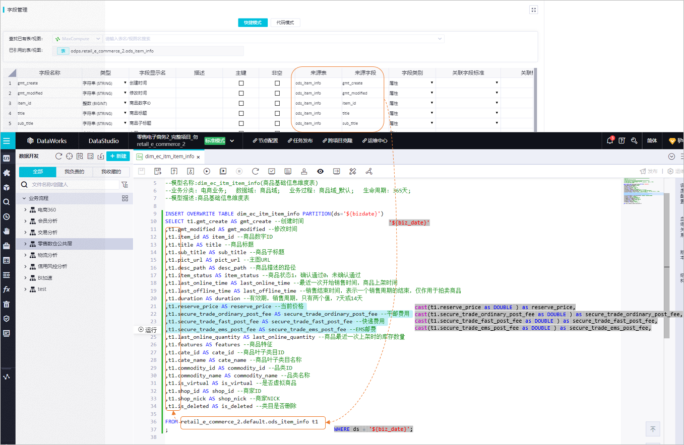Click the grid view icon on 业务流程 row
This screenshot has height=445, width=684.
[x=125, y=198]
